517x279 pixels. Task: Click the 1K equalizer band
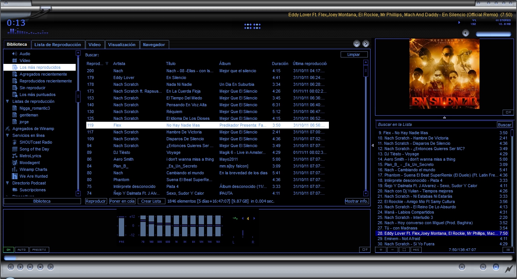point(176,226)
